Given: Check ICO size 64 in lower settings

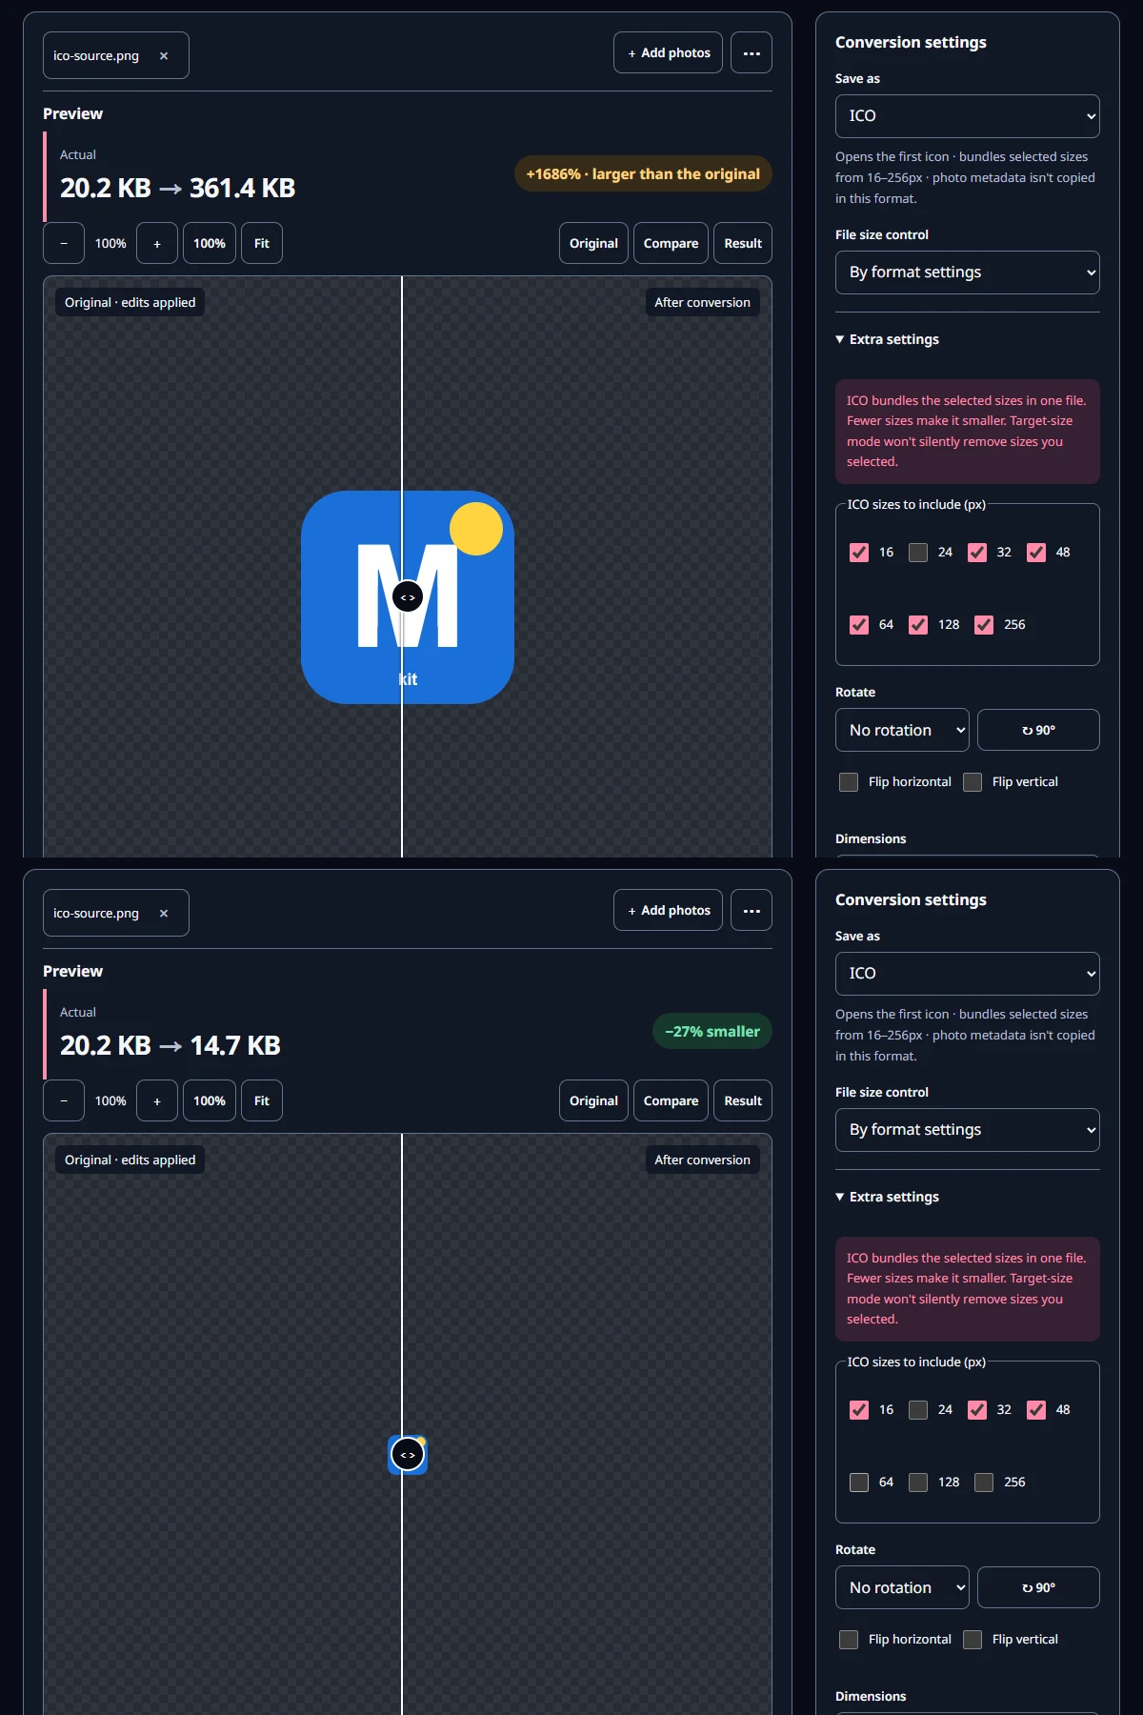Looking at the screenshot, I should [859, 1483].
